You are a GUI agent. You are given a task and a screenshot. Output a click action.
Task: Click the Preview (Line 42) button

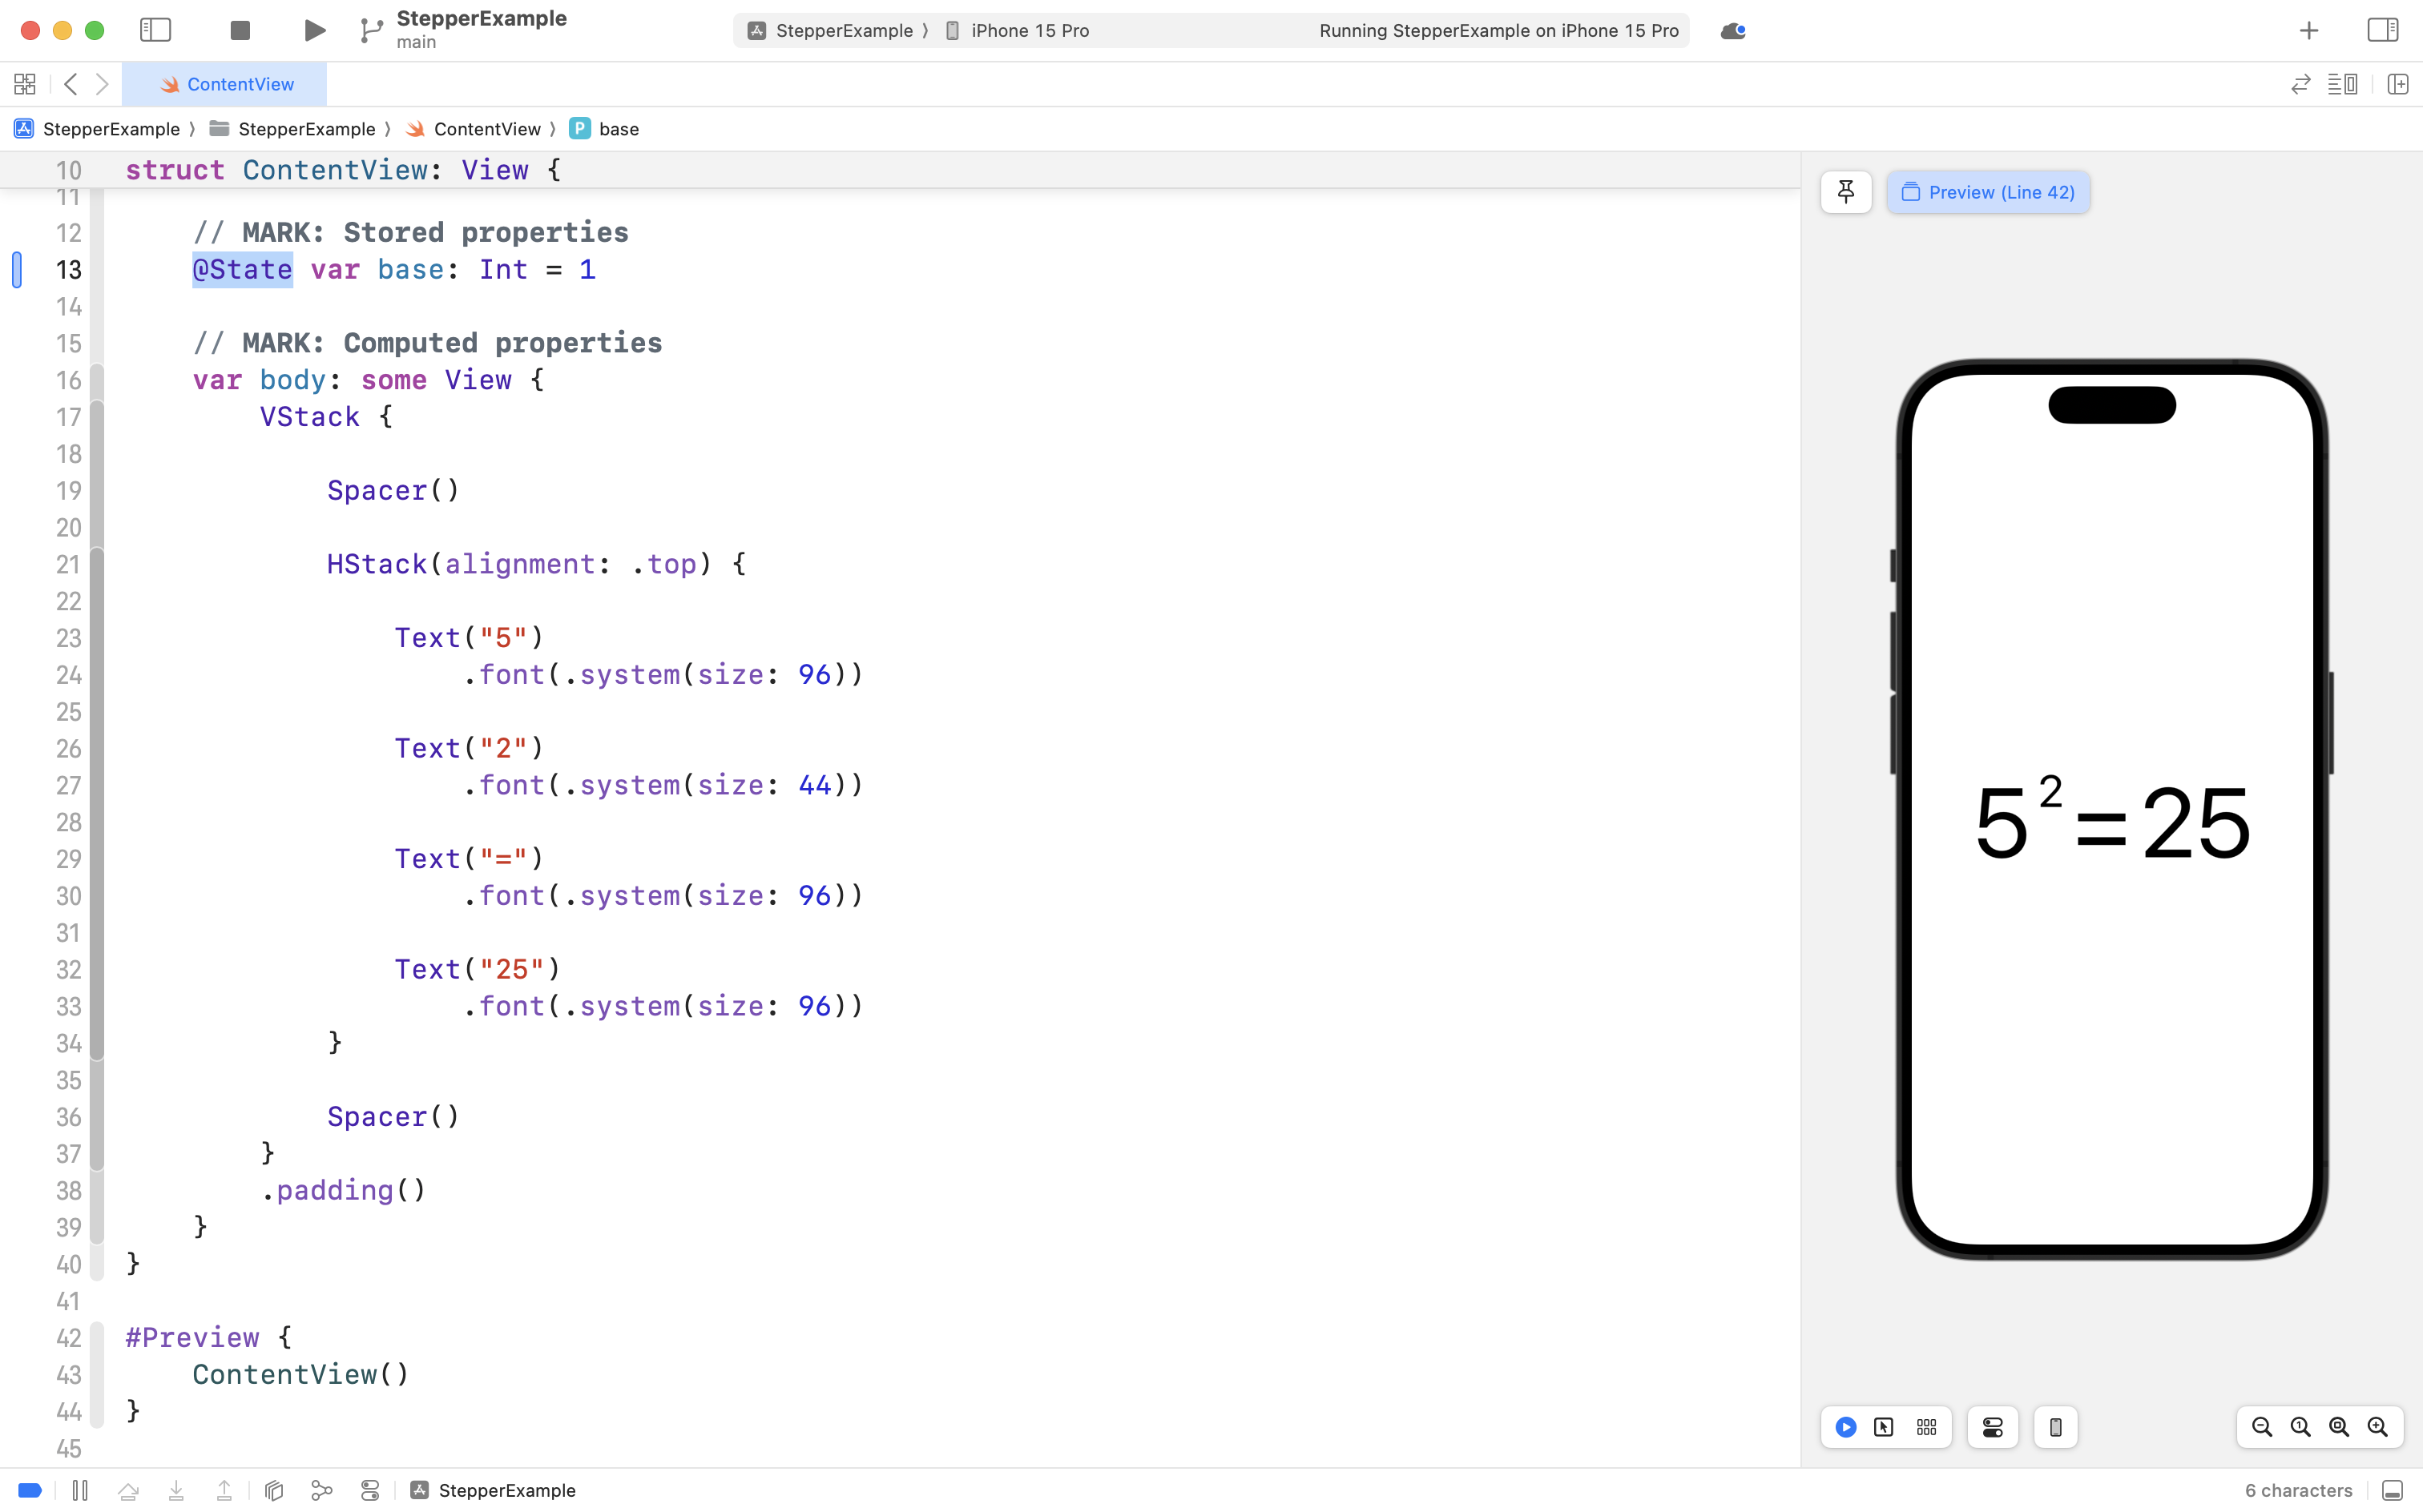pos(1989,191)
